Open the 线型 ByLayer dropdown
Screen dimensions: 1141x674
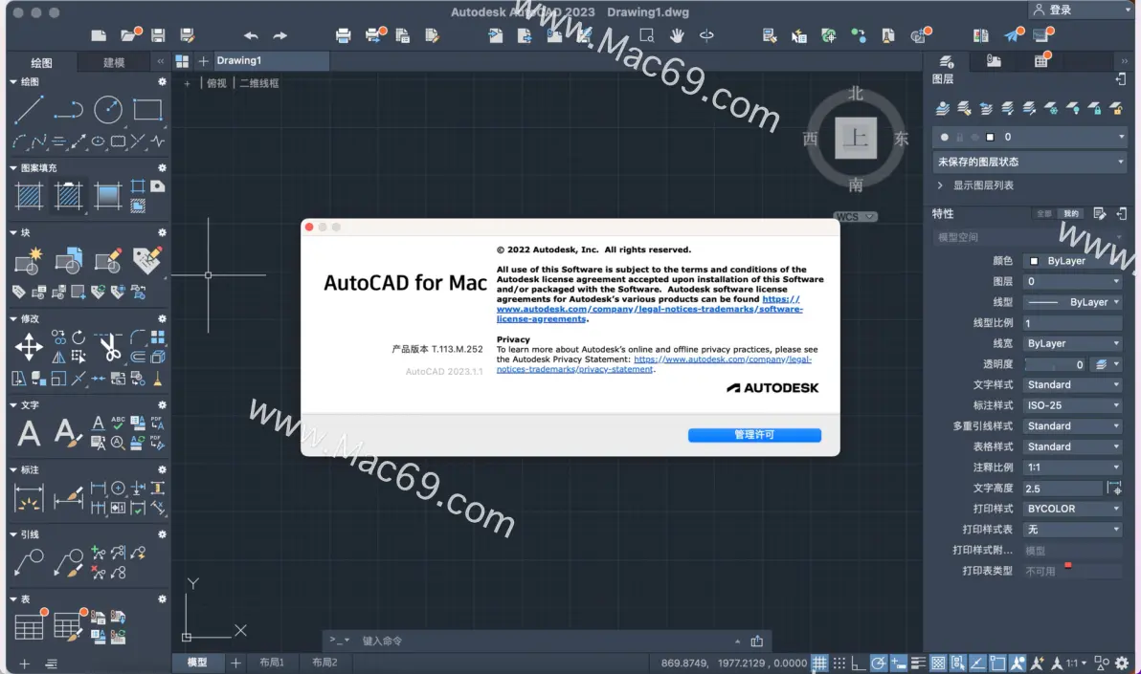1072,302
